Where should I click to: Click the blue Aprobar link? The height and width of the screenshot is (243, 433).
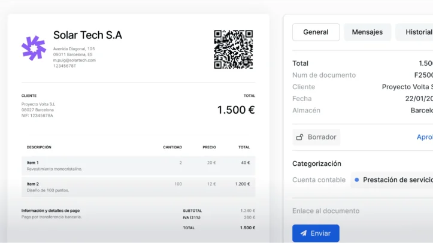pos(425,137)
